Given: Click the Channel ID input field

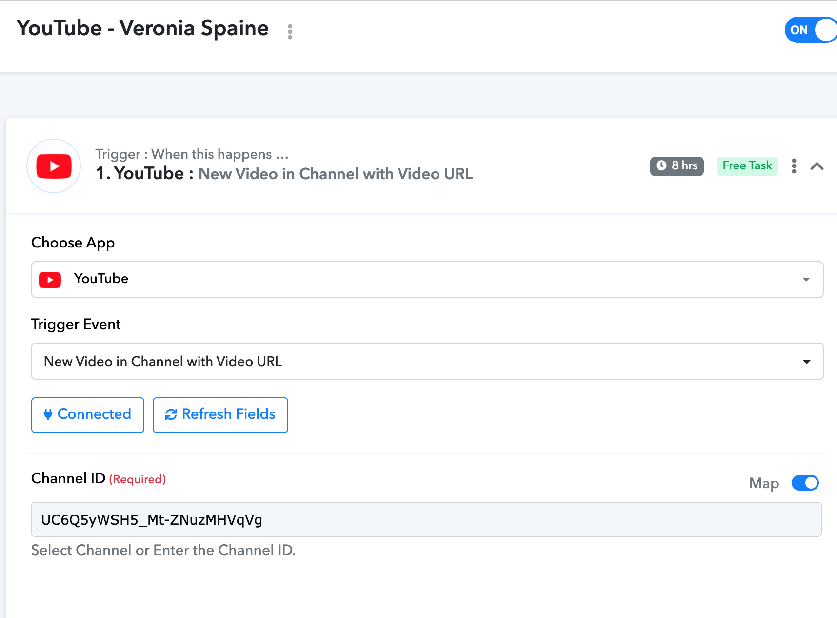Looking at the screenshot, I should pyautogui.click(x=426, y=519).
